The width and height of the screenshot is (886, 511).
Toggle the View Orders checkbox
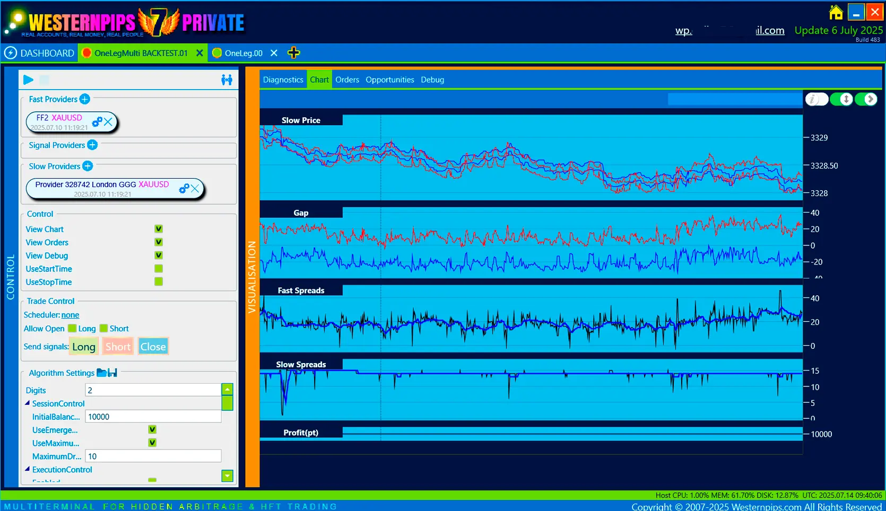[159, 242]
